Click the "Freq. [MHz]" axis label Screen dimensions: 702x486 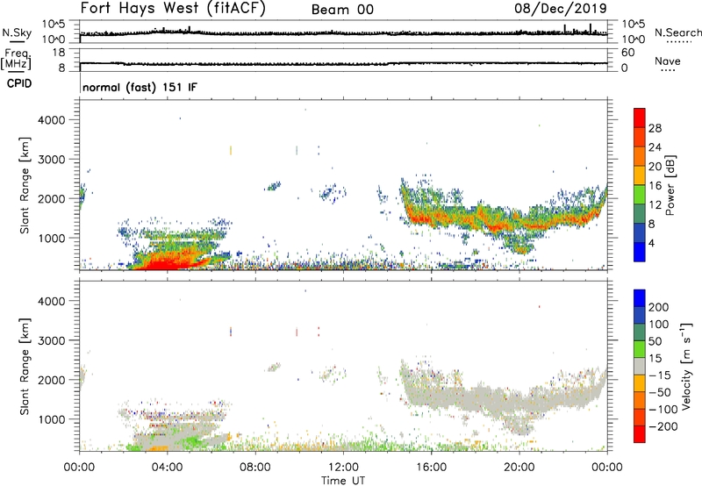[x=17, y=59]
